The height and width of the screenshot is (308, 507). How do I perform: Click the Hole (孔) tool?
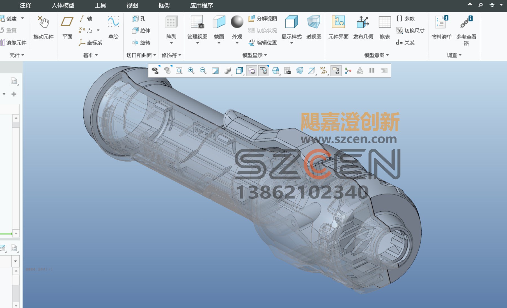[139, 19]
